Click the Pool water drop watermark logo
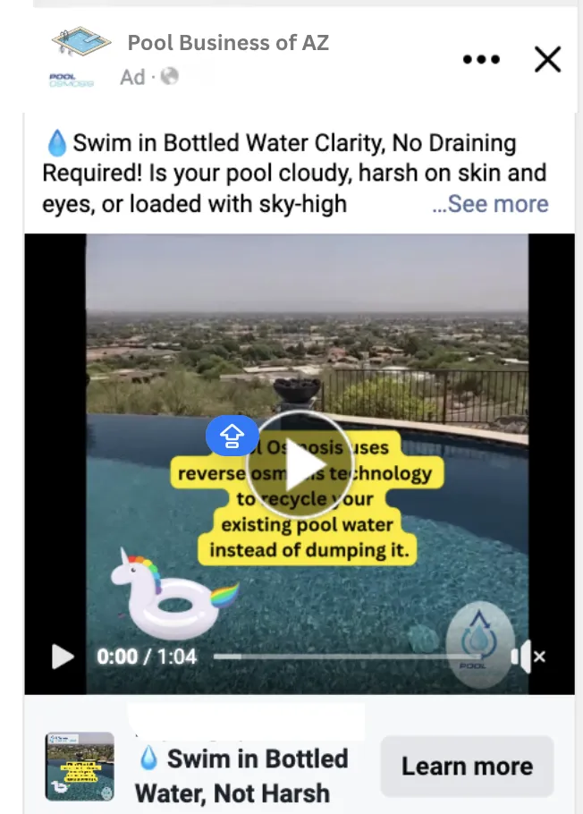Viewport: 583px width, 814px height. coord(479,644)
